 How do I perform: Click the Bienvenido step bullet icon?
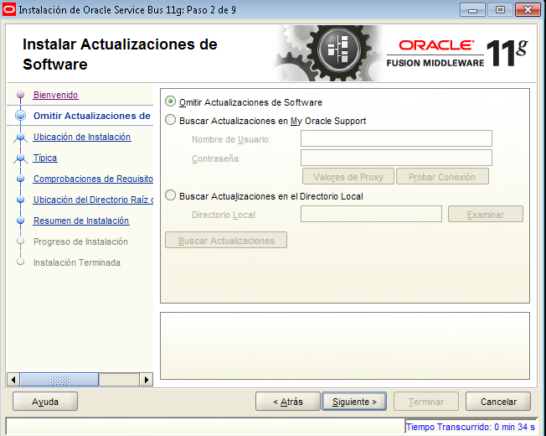pyautogui.click(x=21, y=95)
